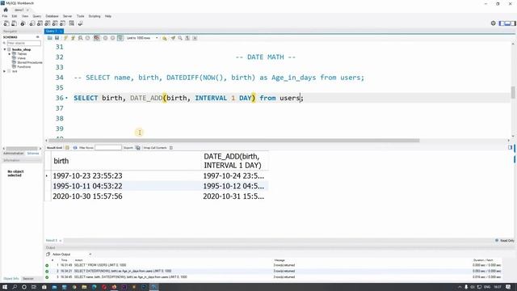This screenshot has height=291, width=517.
Task: Collapse the books_shop schema
Action: point(5,49)
